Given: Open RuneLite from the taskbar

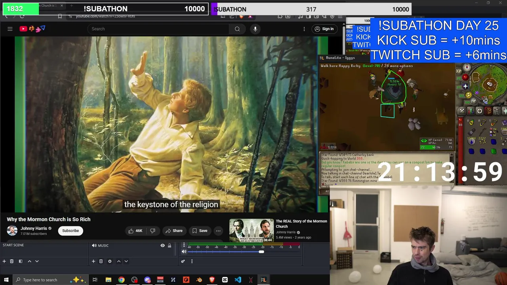Looking at the screenshot, I should click(x=263, y=280).
